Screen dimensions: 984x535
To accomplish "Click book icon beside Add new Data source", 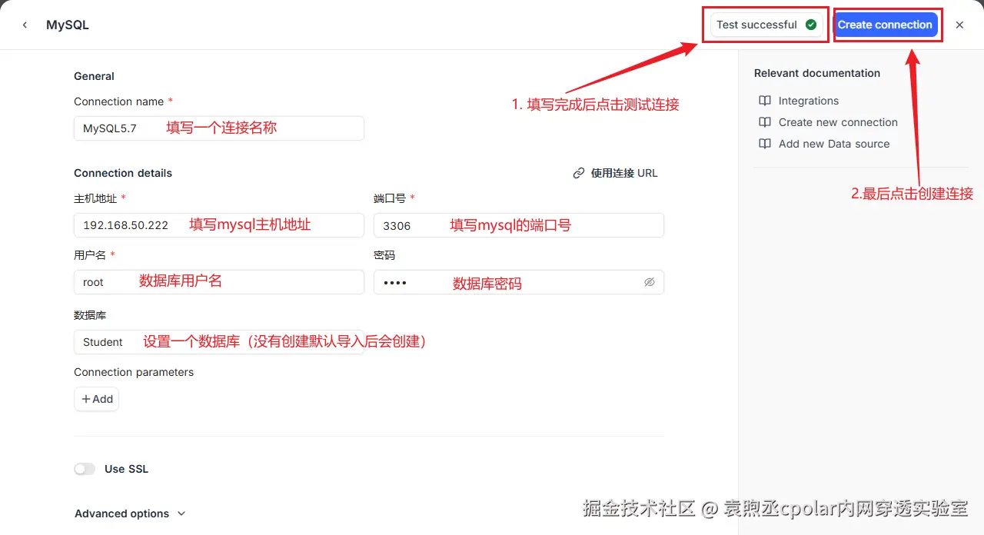I will click(x=765, y=144).
